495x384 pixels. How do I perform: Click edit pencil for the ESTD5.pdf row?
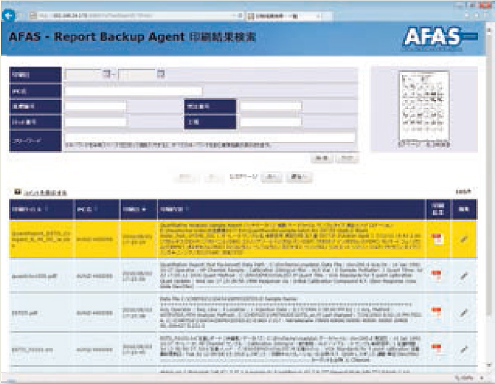pos(463,313)
